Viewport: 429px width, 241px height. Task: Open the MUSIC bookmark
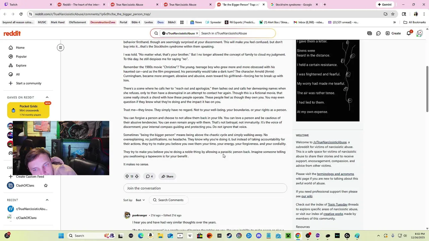(42, 22)
